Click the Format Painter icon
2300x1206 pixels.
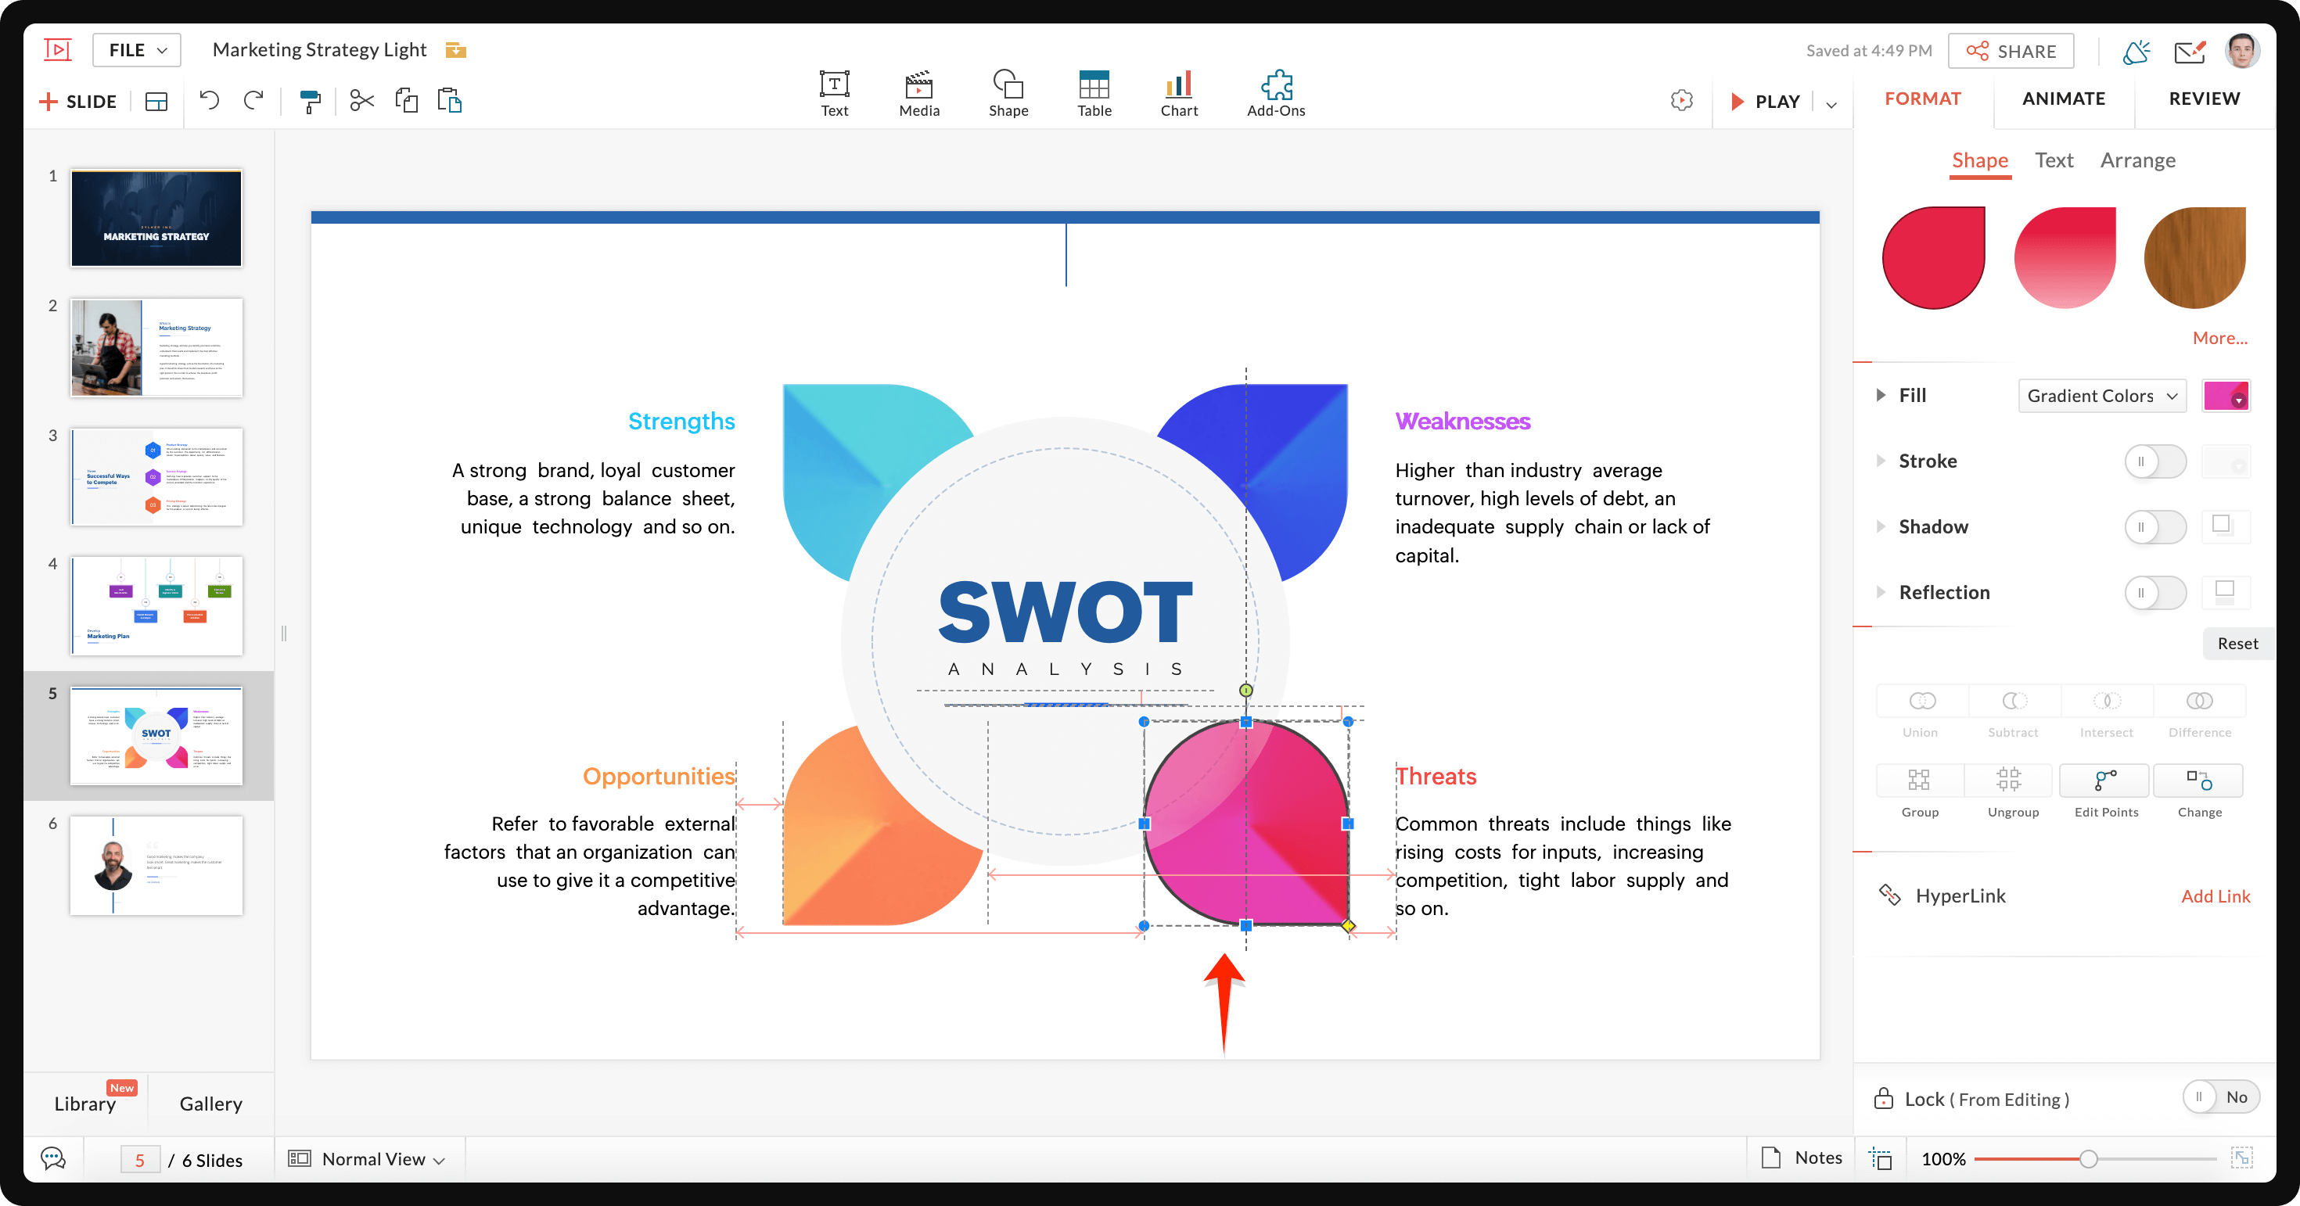point(309,102)
